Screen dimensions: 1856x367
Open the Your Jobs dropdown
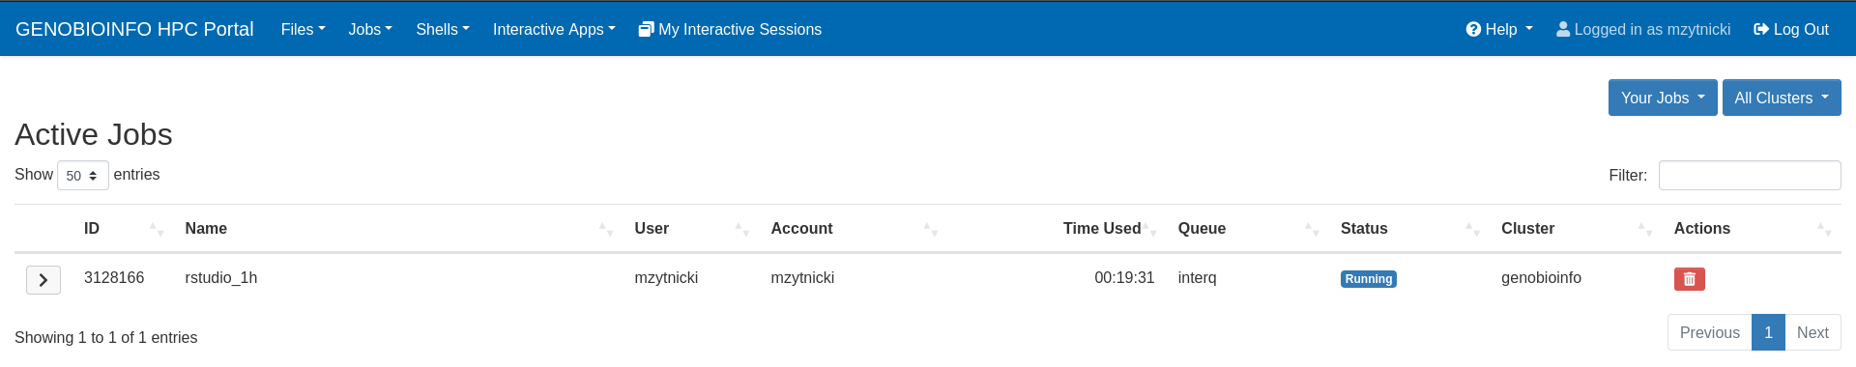(1663, 98)
